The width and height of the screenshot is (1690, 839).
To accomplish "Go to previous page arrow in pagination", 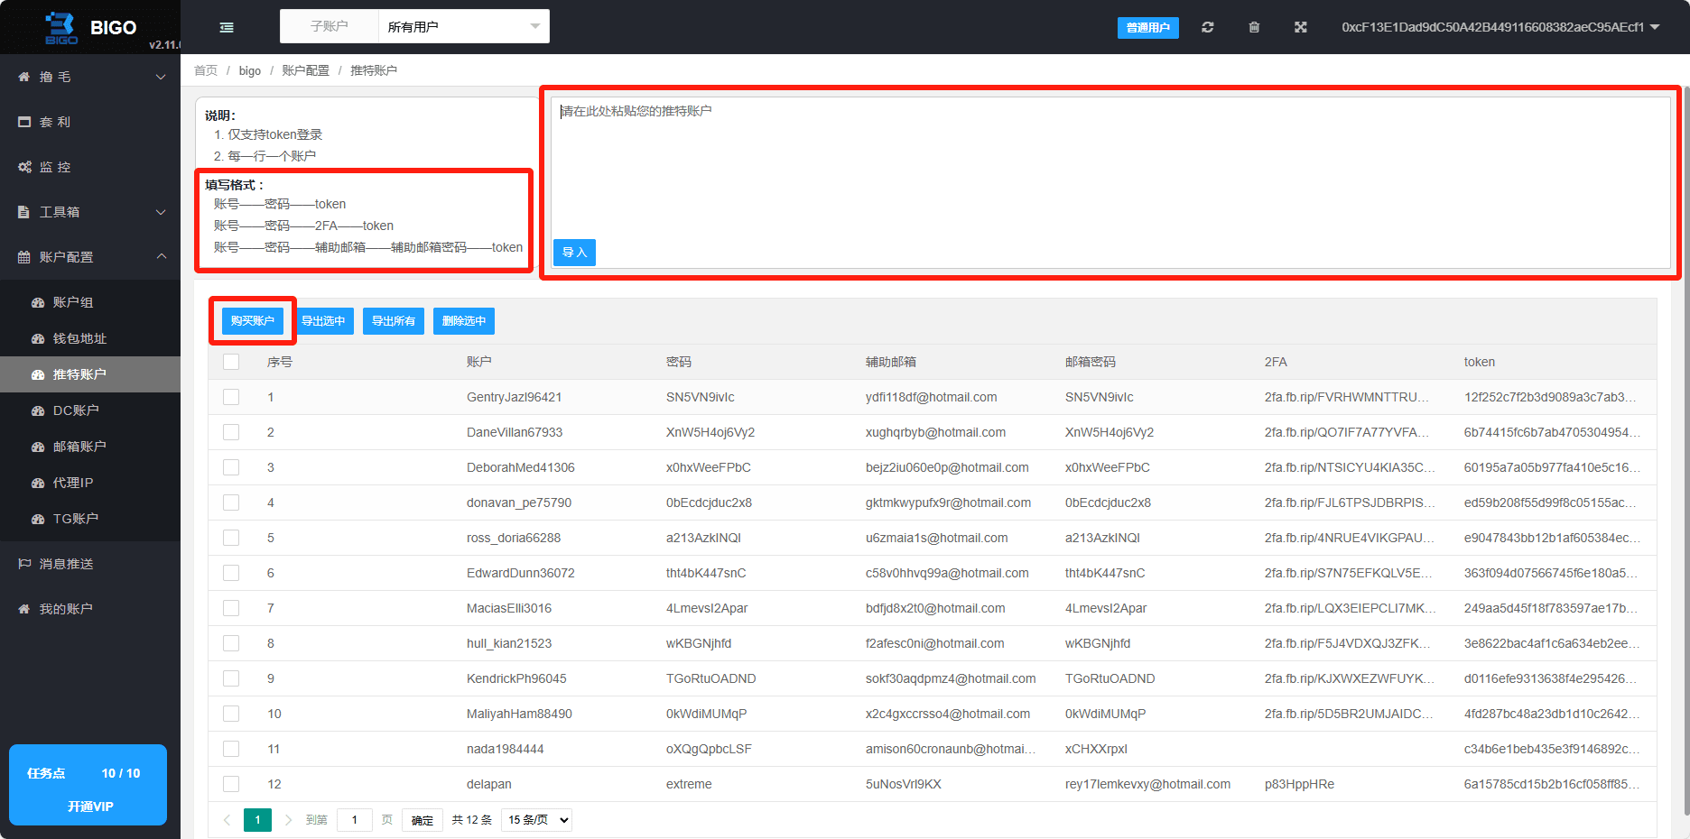I will click(x=227, y=820).
